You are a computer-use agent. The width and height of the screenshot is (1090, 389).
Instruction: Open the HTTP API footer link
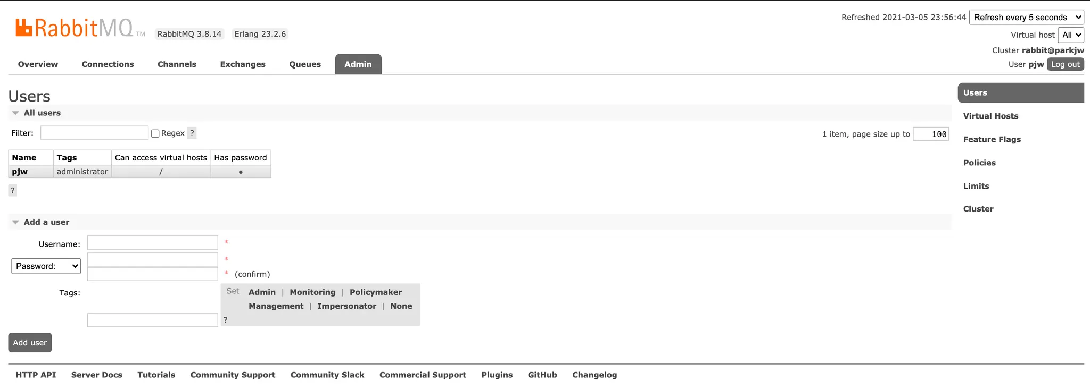(x=36, y=375)
